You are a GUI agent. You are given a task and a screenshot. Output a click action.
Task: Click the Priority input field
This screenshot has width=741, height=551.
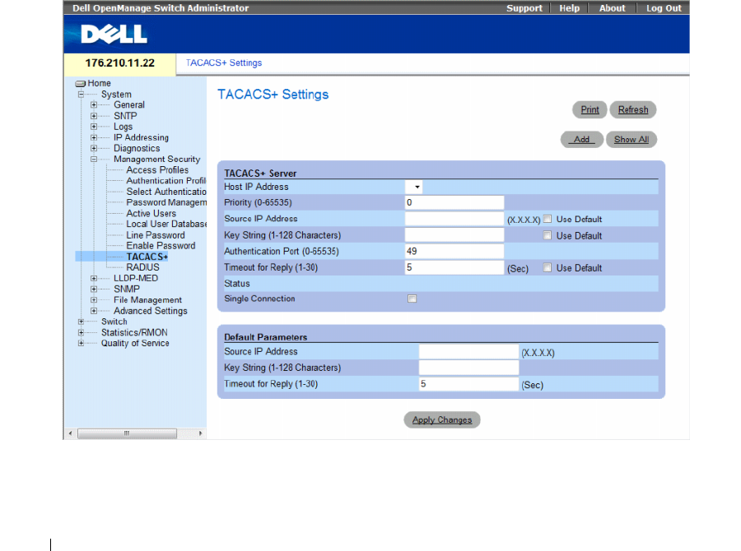point(454,202)
